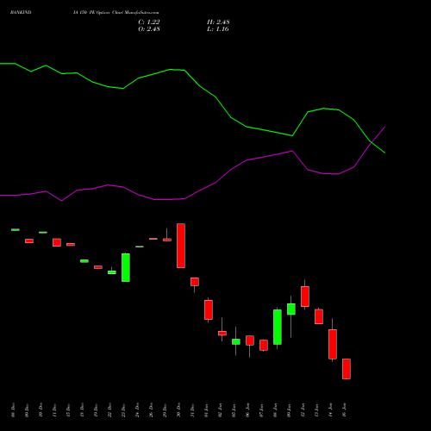Screen dimensions: 431x431
Task: Click the 14 Jan date label
Action: pyautogui.click(x=330, y=410)
